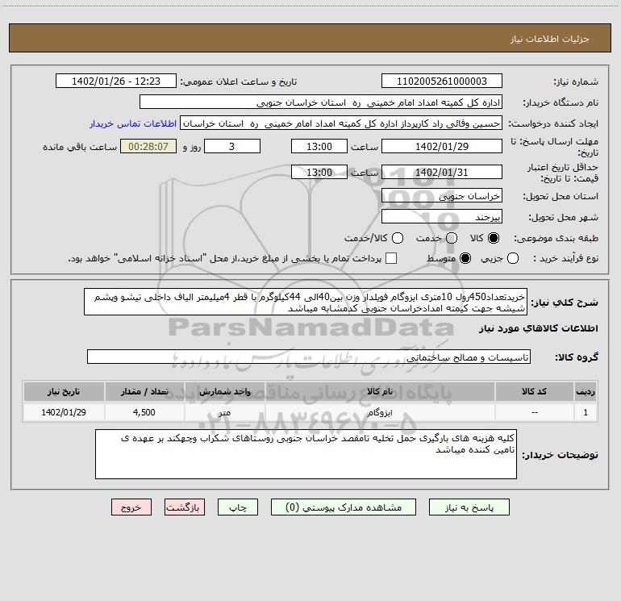Click the نام دستگاه خریدار field
621x601 pixels.
tap(321, 102)
